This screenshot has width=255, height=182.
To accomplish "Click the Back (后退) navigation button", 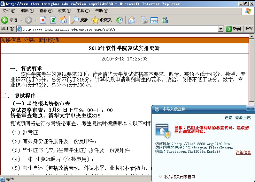I will tap(10, 20).
